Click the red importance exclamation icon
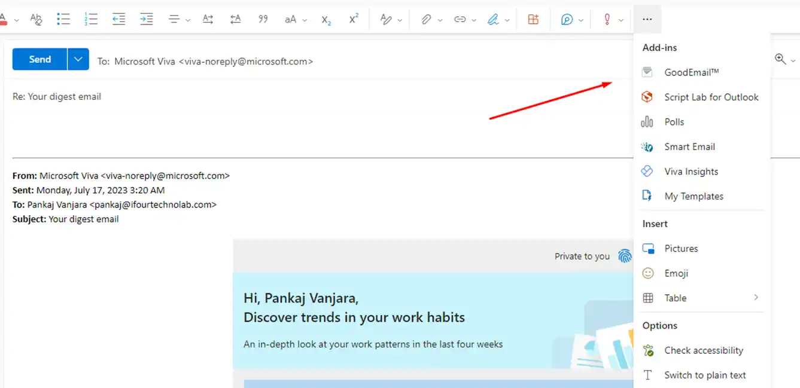Viewport: 800px width, 388px height. 607,20
